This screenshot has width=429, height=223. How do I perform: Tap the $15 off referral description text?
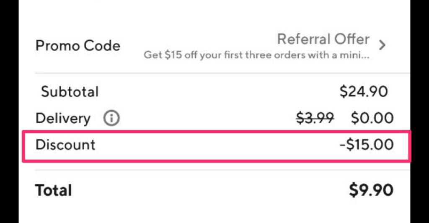pos(257,55)
